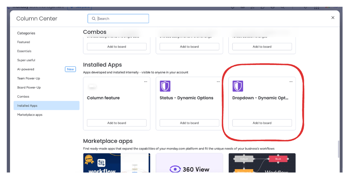The width and height of the screenshot is (349, 179).
Task: Add Column feature to board
Action: point(117,123)
